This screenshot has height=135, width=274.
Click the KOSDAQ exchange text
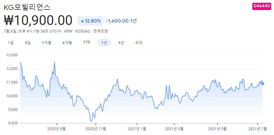click(82, 31)
